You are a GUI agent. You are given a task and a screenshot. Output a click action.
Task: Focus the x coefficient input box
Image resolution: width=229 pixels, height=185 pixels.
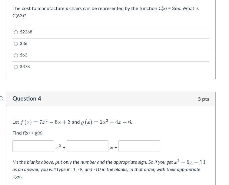pos(88,146)
